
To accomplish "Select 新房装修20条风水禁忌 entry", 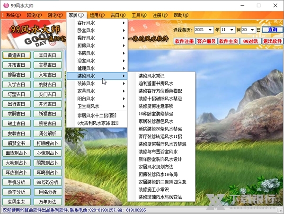I will pos(161,129).
